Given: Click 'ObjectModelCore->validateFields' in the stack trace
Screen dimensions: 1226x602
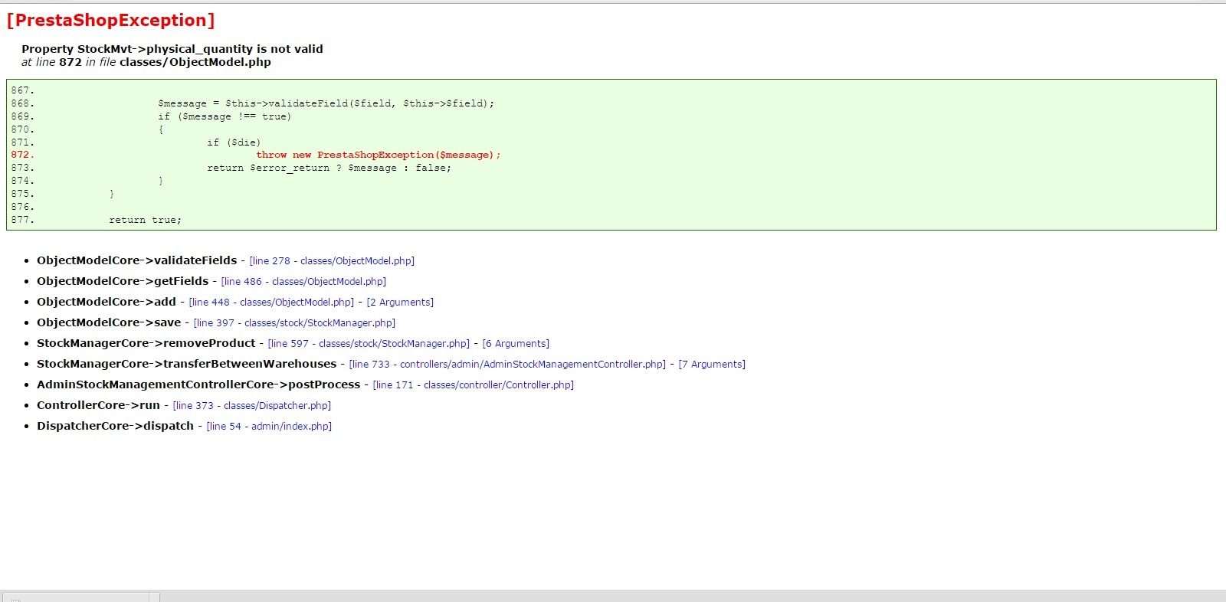Looking at the screenshot, I should click(137, 260).
